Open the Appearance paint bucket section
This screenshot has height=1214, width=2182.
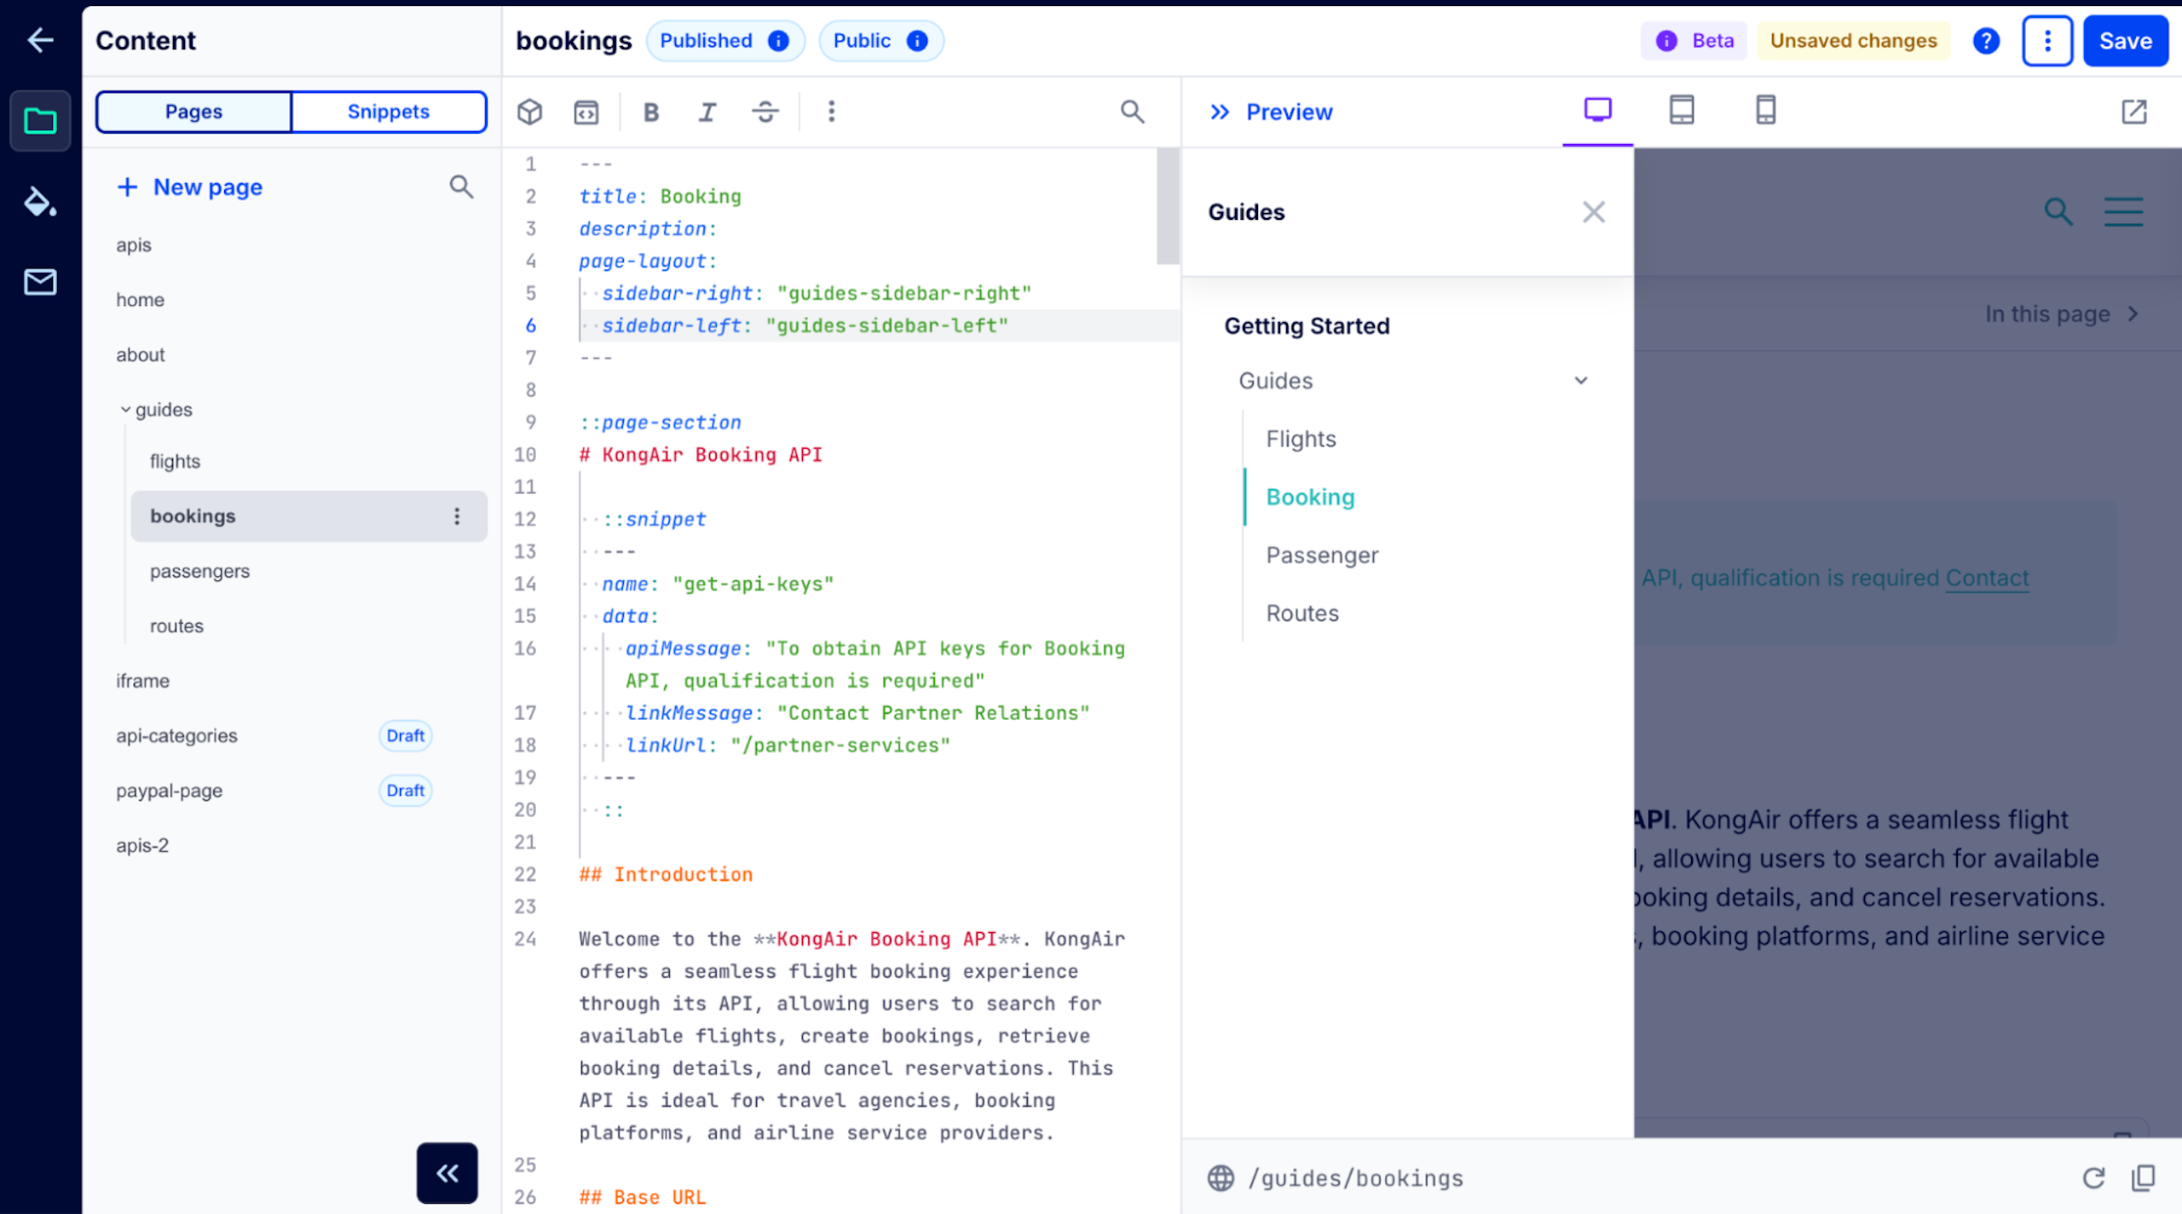pyautogui.click(x=39, y=202)
